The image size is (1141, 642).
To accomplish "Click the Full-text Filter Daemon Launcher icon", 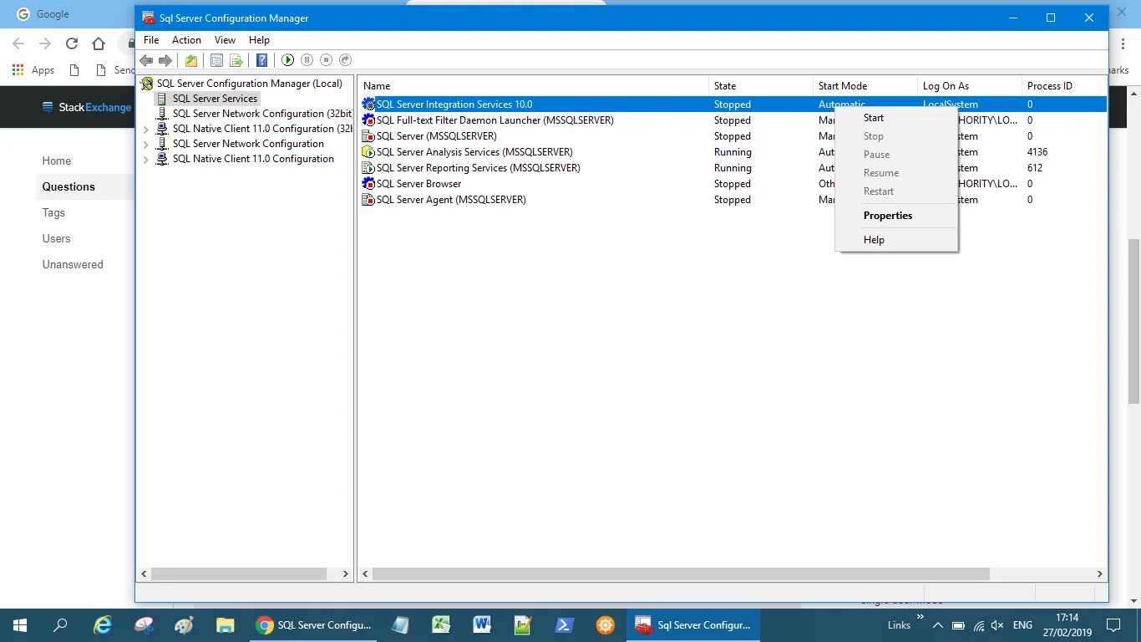I will [368, 120].
